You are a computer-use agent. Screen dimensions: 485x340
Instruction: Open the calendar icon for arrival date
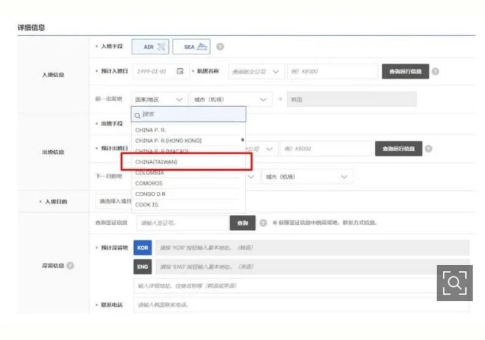(x=180, y=72)
